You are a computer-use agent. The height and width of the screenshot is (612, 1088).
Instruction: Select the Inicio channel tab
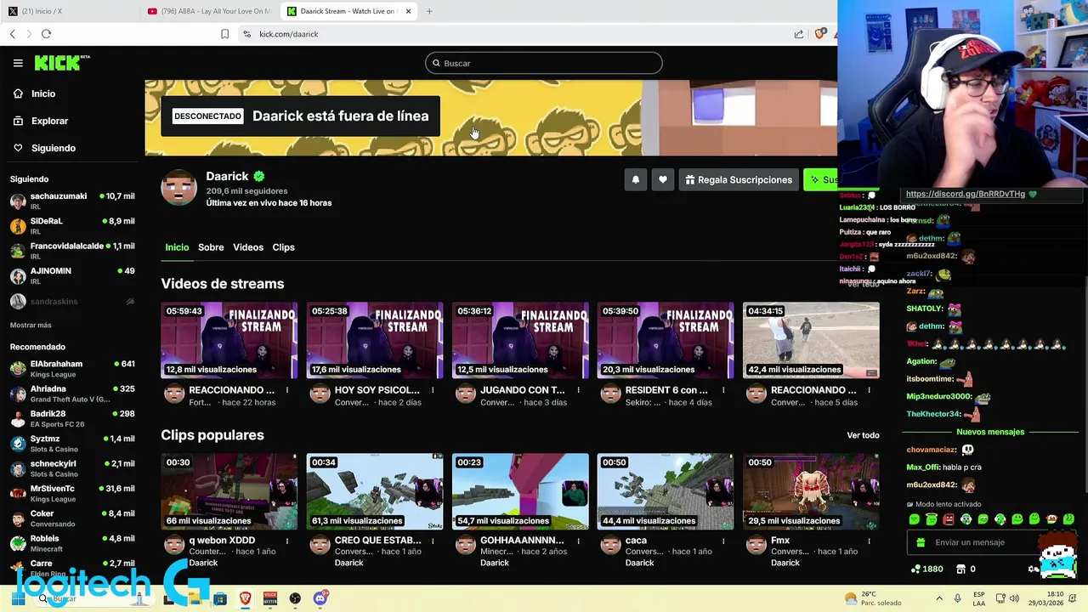(x=177, y=247)
